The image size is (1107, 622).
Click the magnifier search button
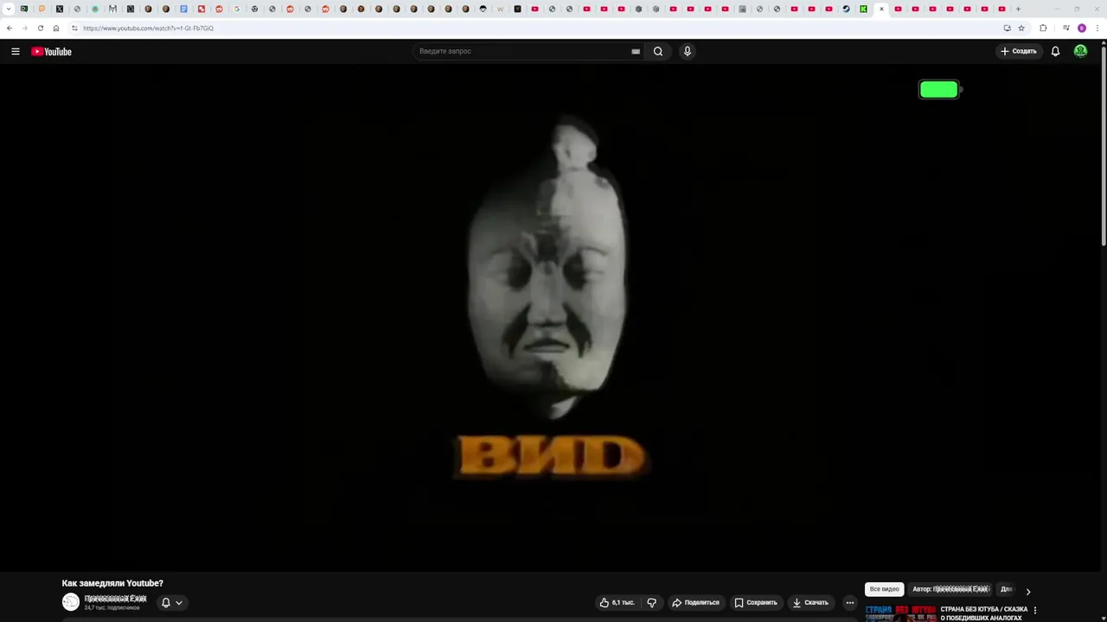pyautogui.click(x=658, y=51)
